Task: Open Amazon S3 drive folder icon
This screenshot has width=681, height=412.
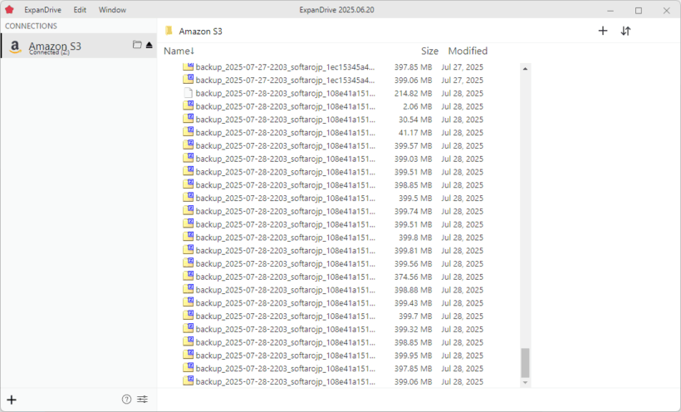Action: click(137, 44)
